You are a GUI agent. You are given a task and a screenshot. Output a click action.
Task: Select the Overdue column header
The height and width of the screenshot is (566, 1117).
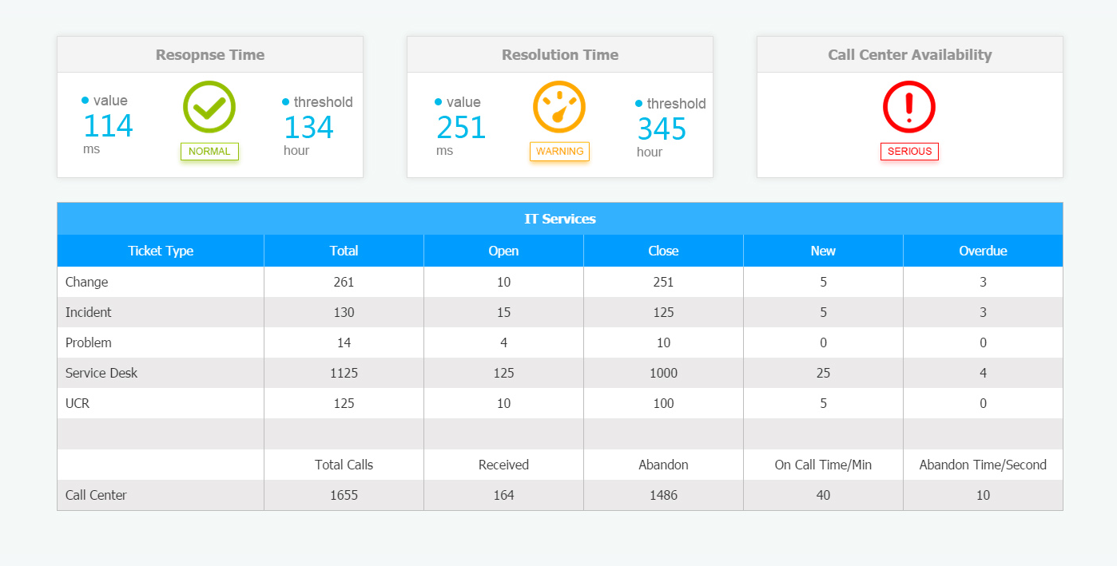[x=983, y=251]
